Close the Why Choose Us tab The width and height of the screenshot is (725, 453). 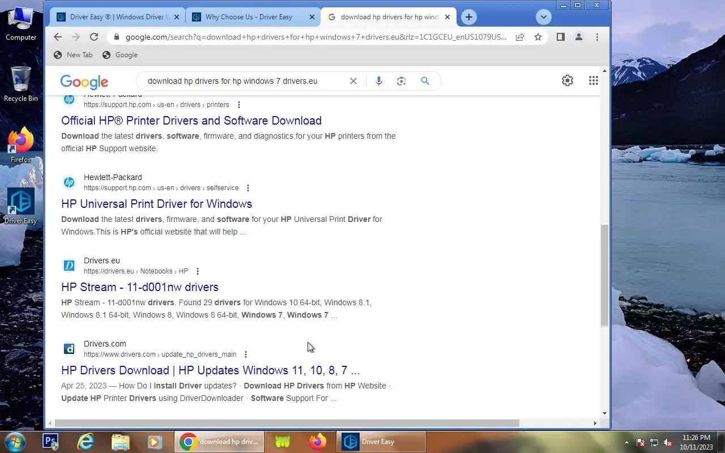tap(312, 17)
